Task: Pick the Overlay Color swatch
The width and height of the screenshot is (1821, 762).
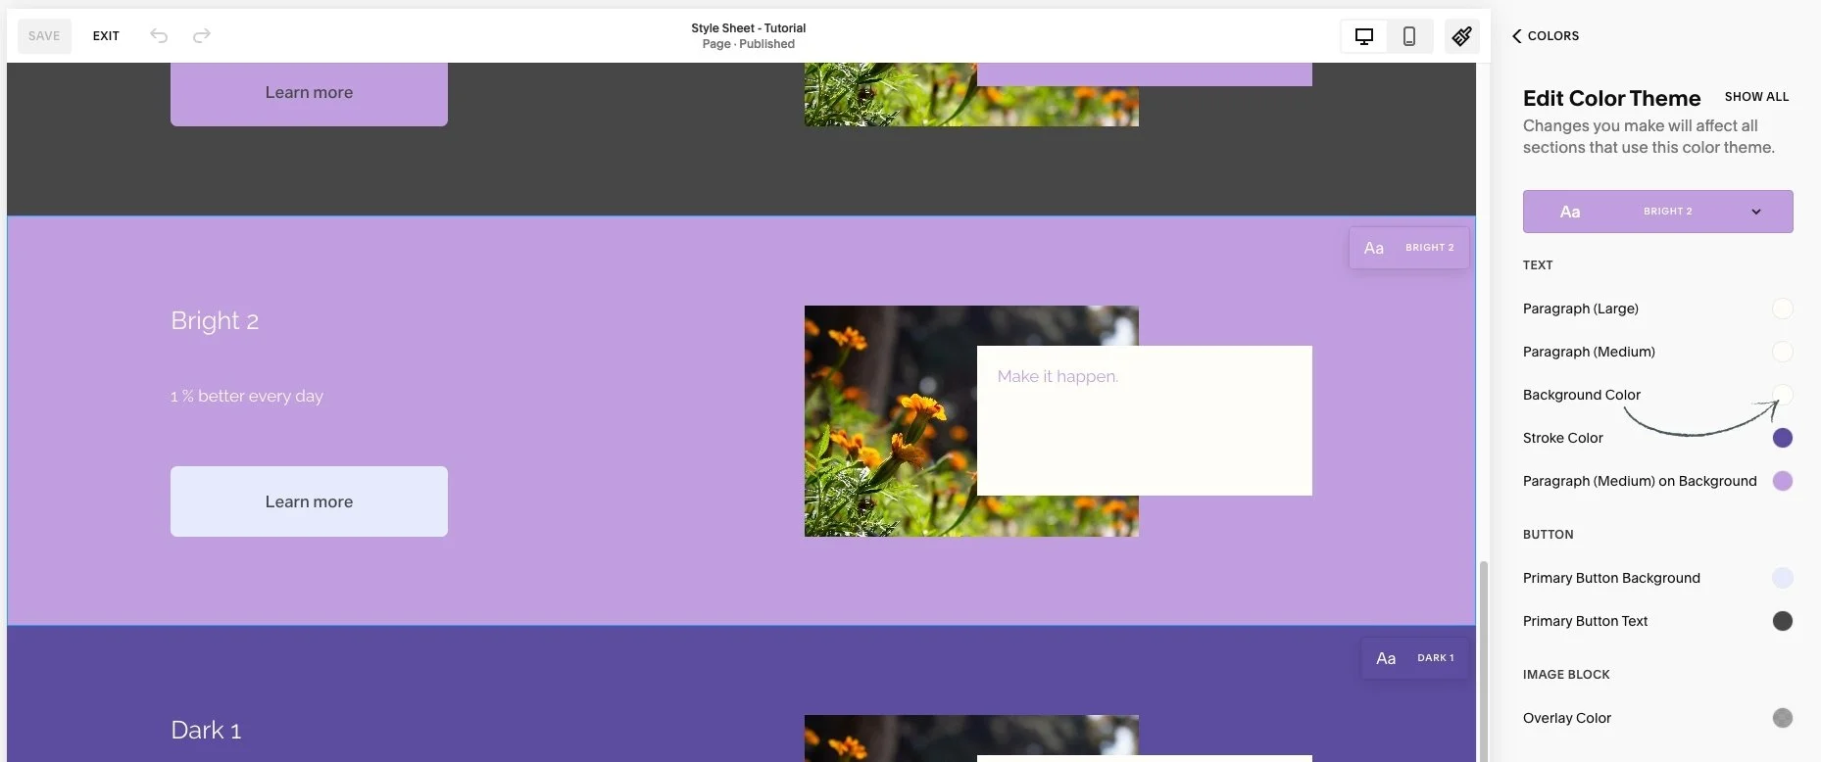Action: (1783, 718)
